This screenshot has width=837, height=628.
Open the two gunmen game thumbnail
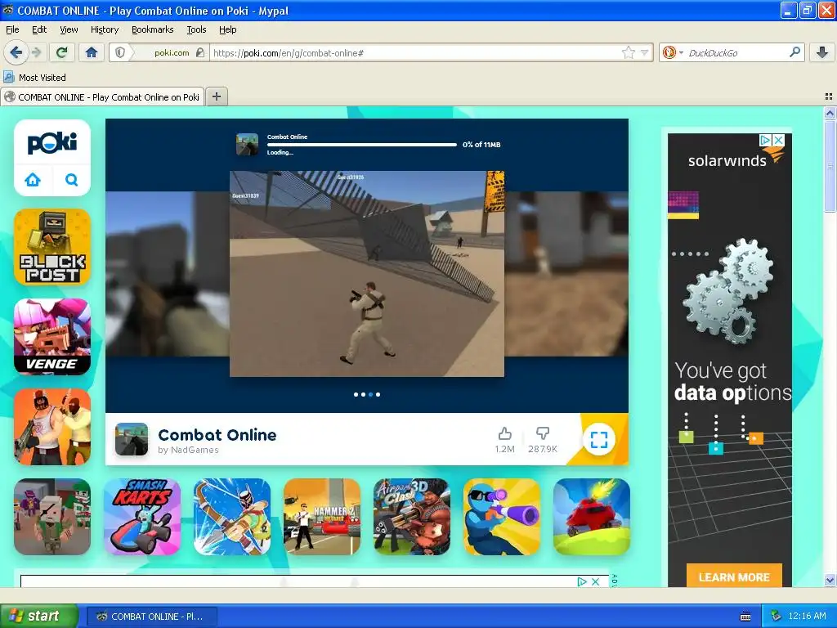pos(52,427)
